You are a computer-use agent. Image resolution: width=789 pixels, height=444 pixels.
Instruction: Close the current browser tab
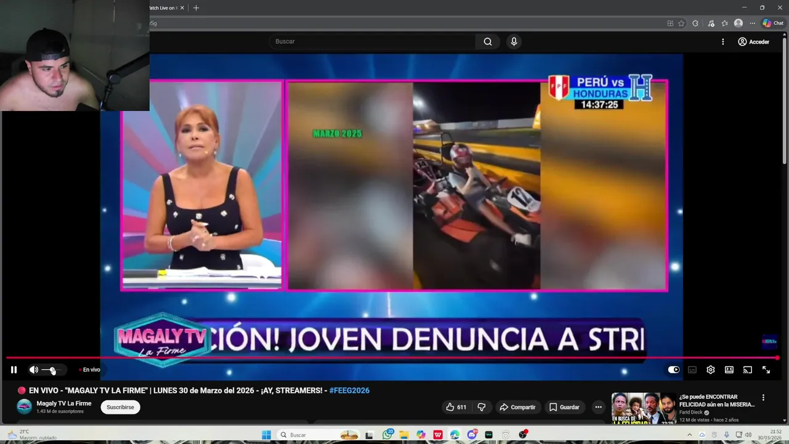click(182, 8)
